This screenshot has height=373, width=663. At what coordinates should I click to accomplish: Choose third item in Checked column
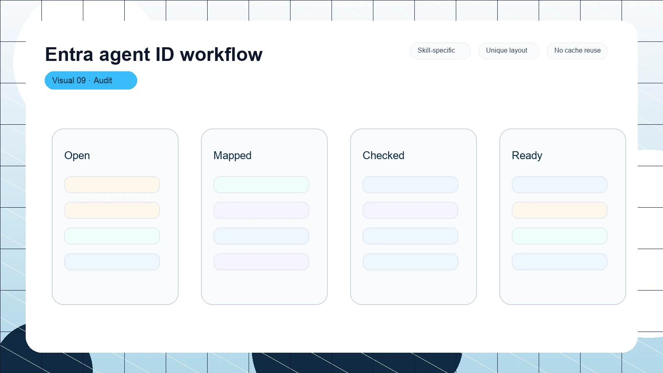coord(410,236)
